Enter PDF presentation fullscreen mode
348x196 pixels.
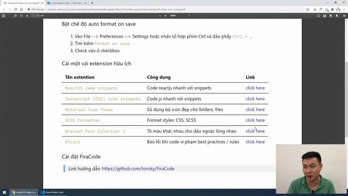[318, 16]
